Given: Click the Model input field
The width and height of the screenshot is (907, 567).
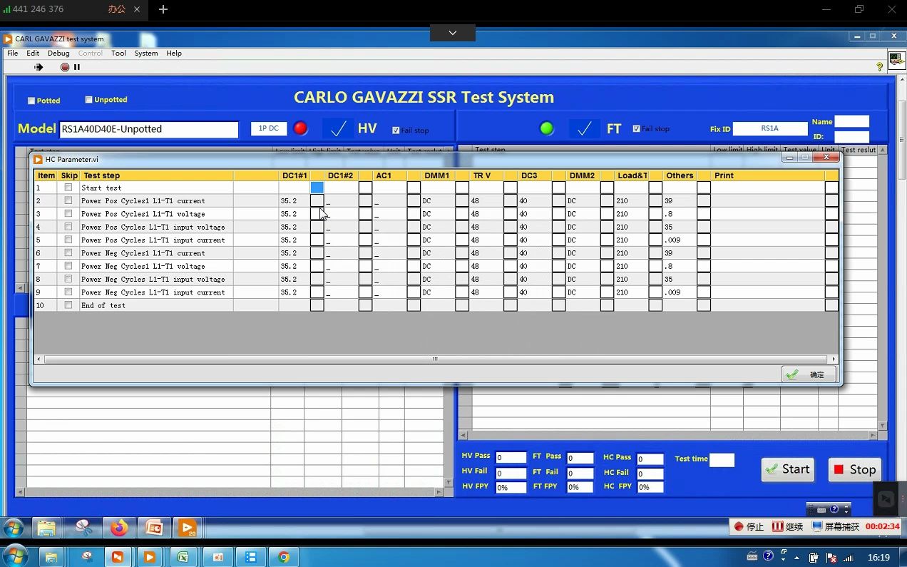Looking at the screenshot, I should pos(148,129).
